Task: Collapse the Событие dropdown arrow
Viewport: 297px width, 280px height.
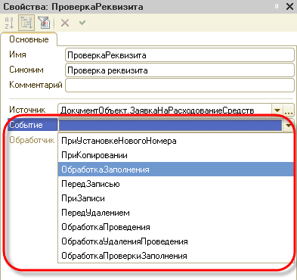Action: (288, 125)
